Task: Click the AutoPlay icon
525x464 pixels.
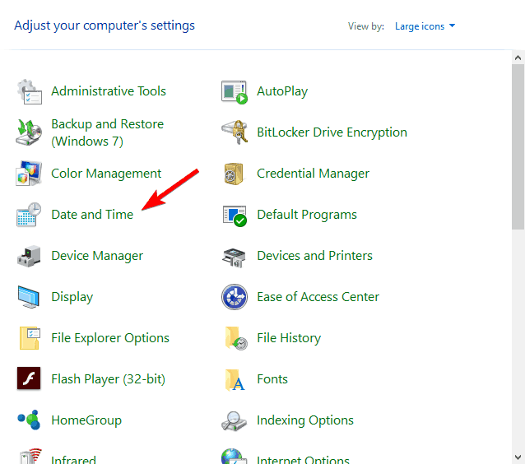Action: click(235, 91)
